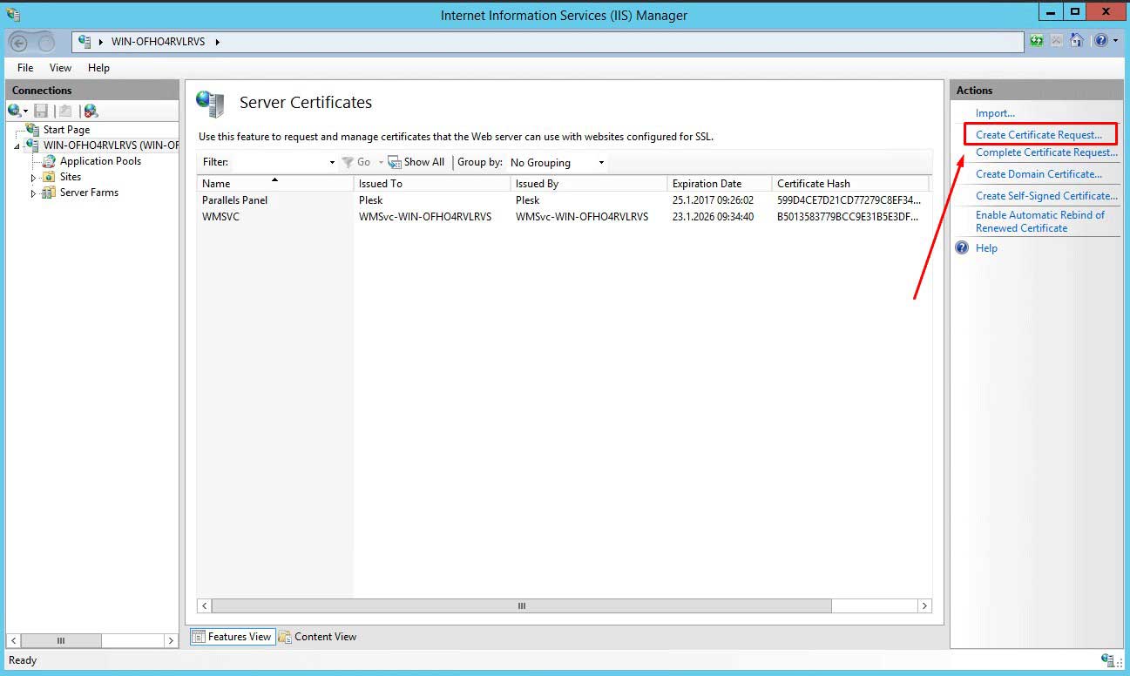The width and height of the screenshot is (1130, 676).
Task: Open the View menu
Action: tap(60, 68)
